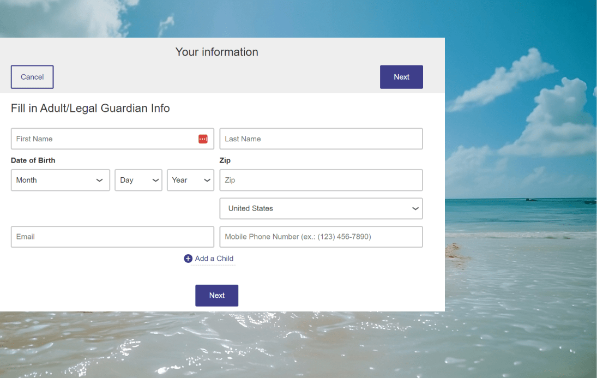Focus the Mobile Phone Number field
597x378 pixels.
321,237
